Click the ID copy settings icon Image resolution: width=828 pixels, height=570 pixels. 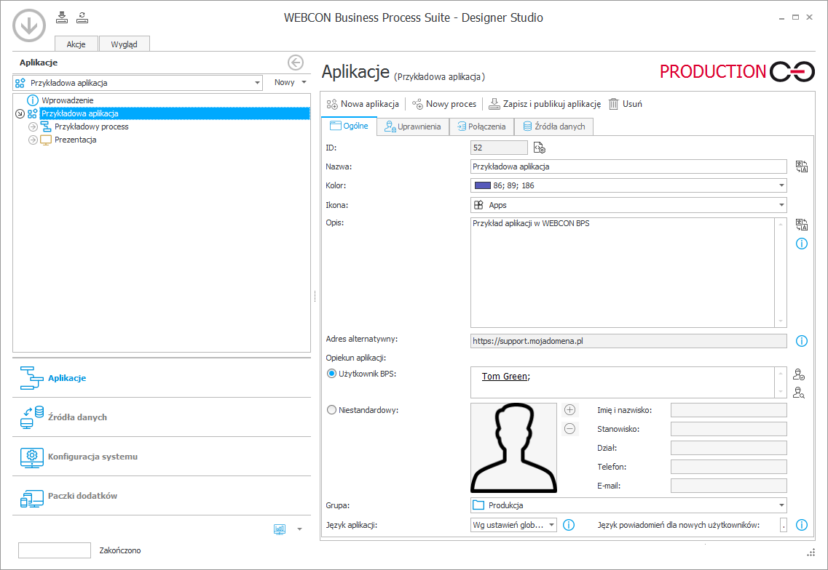[539, 148]
